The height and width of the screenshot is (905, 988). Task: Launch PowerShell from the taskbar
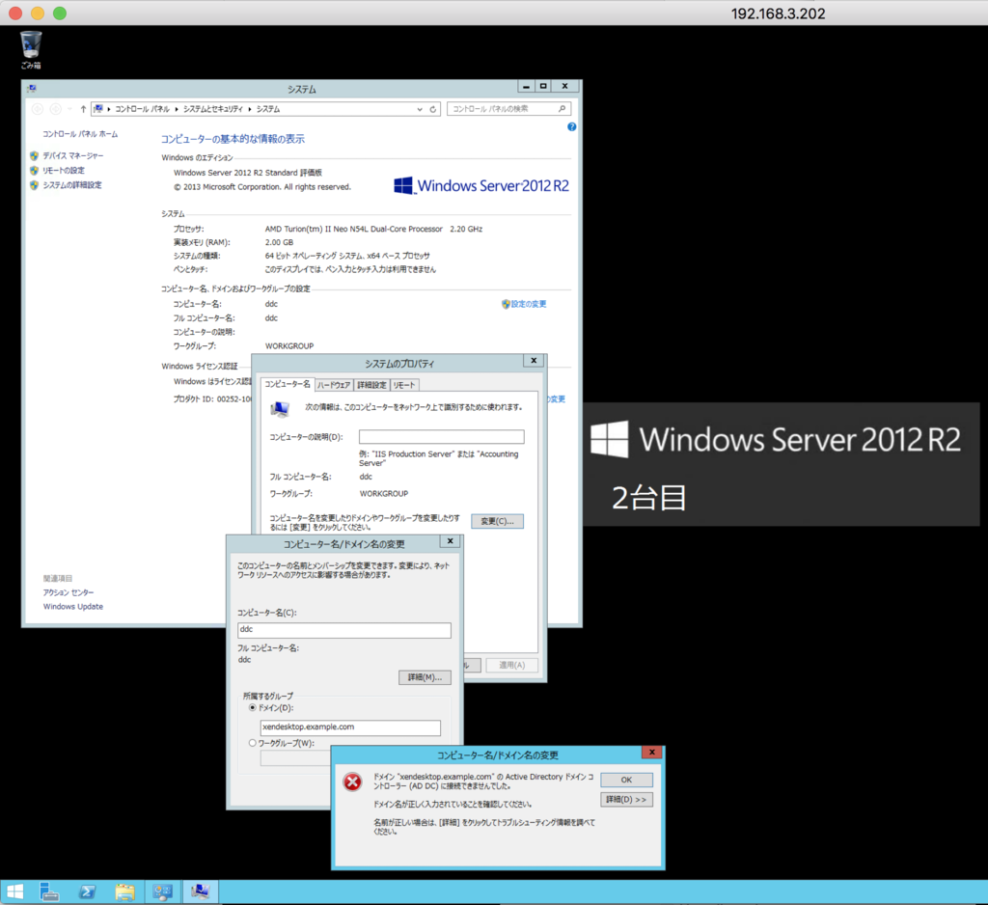click(x=87, y=891)
